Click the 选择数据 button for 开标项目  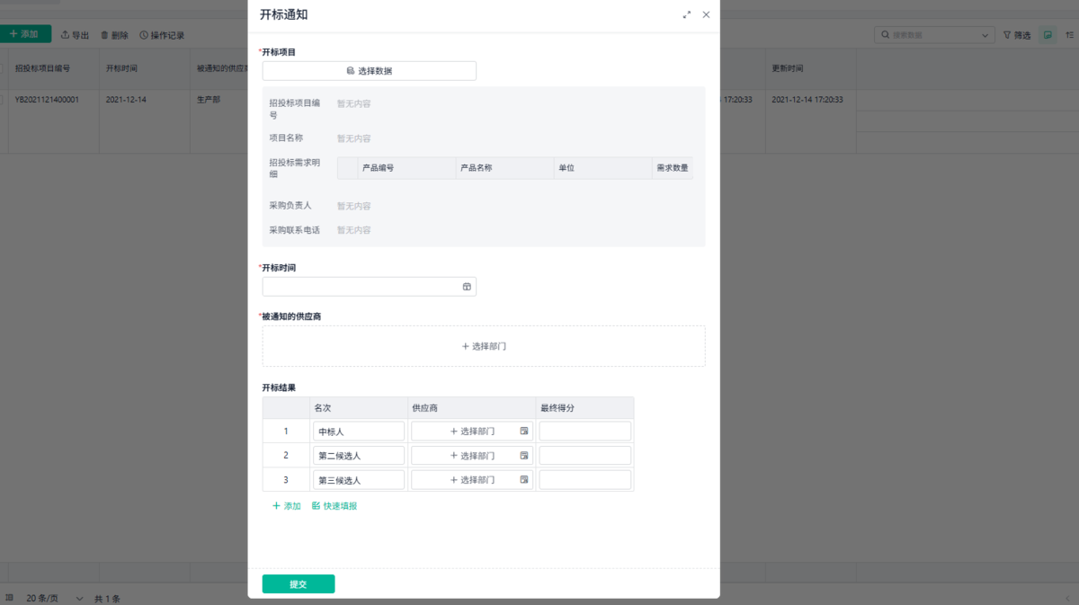click(369, 71)
